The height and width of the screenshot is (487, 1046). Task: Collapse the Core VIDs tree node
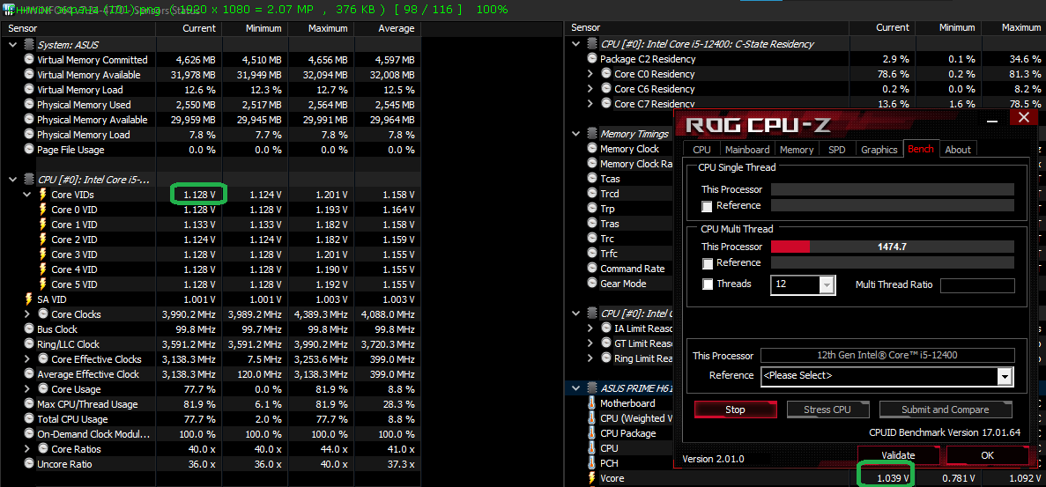pyautogui.click(x=27, y=195)
